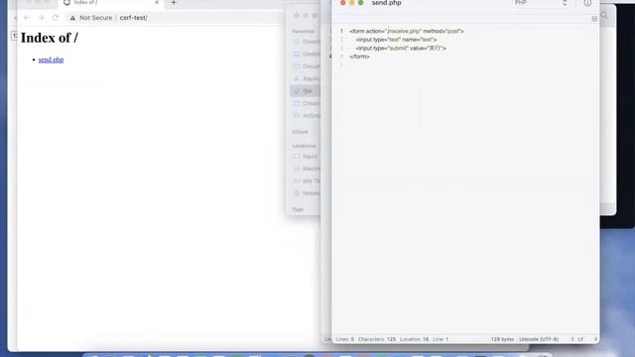Select the 'Index of /' browser tab
The height and width of the screenshot is (357, 635).
point(111,3)
